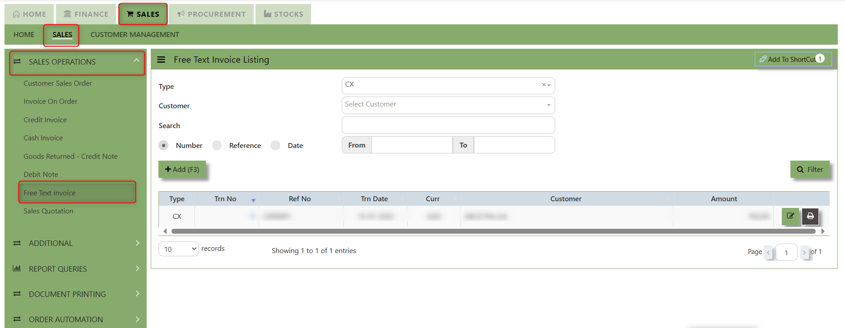Screen dimensions: 845x328
Task: Expand the Report Queries section
Action: pos(76,269)
